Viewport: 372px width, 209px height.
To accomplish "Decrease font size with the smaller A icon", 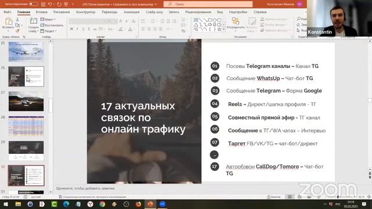I will coord(127,21).
